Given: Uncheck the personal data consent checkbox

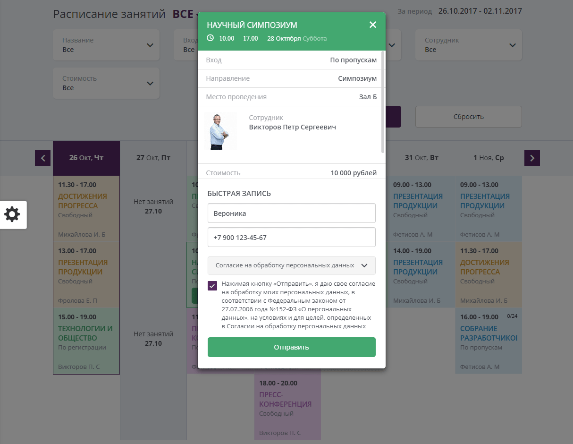Looking at the screenshot, I should click(212, 286).
